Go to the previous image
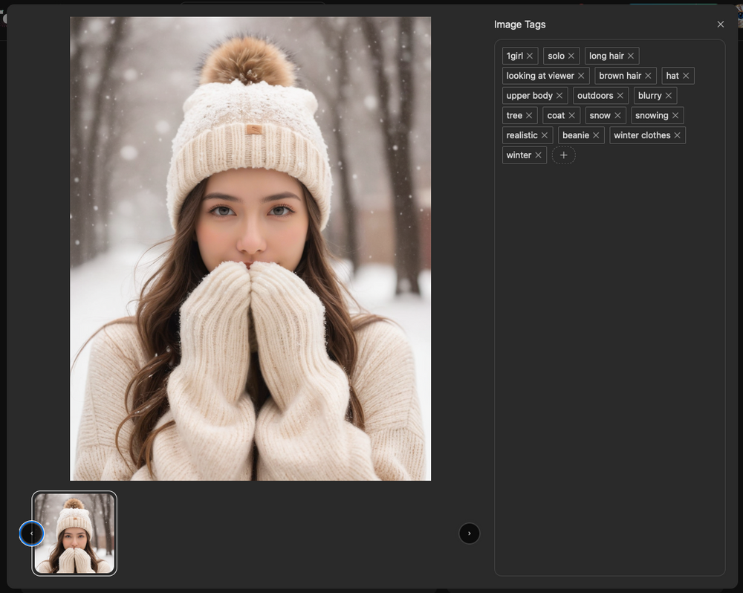The height and width of the screenshot is (593, 743). pyautogui.click(x=31, y=534)
